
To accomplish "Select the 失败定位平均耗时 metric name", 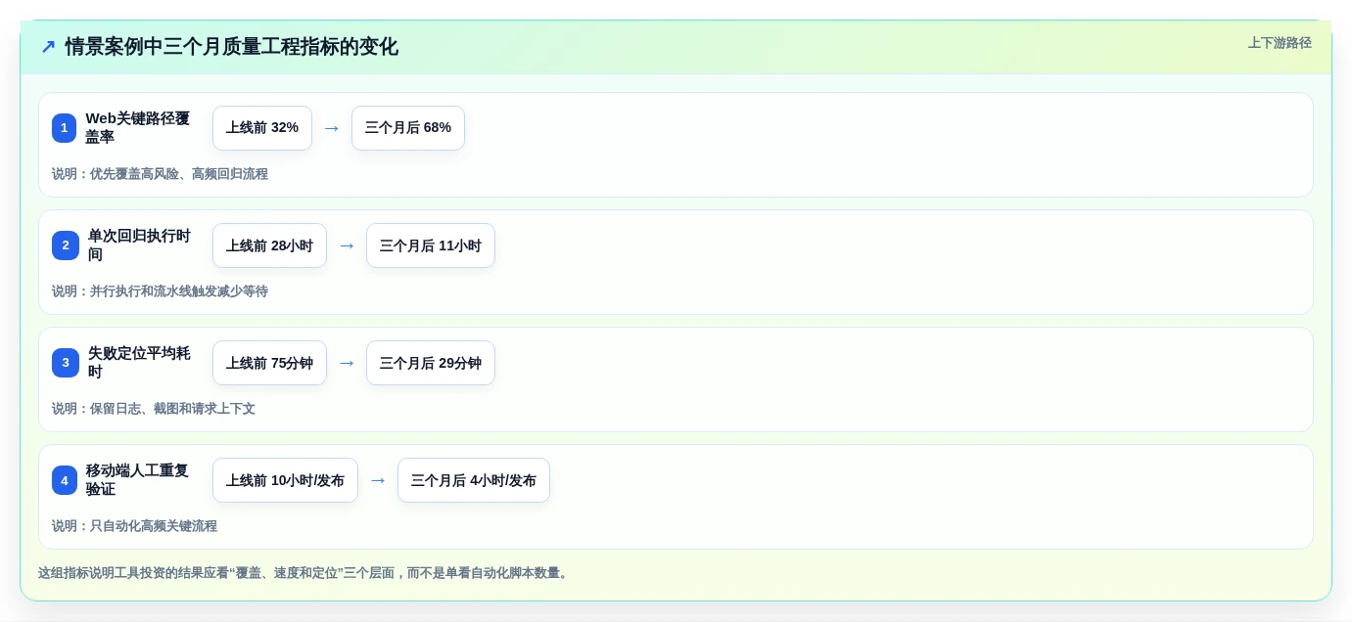I will (139, 363).
